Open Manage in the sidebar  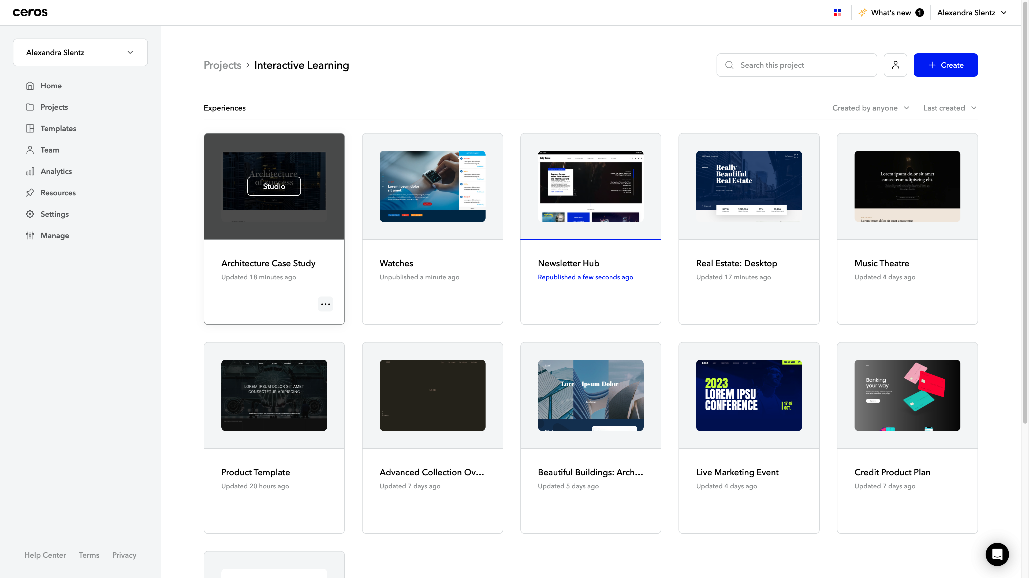tap(55, 235)
